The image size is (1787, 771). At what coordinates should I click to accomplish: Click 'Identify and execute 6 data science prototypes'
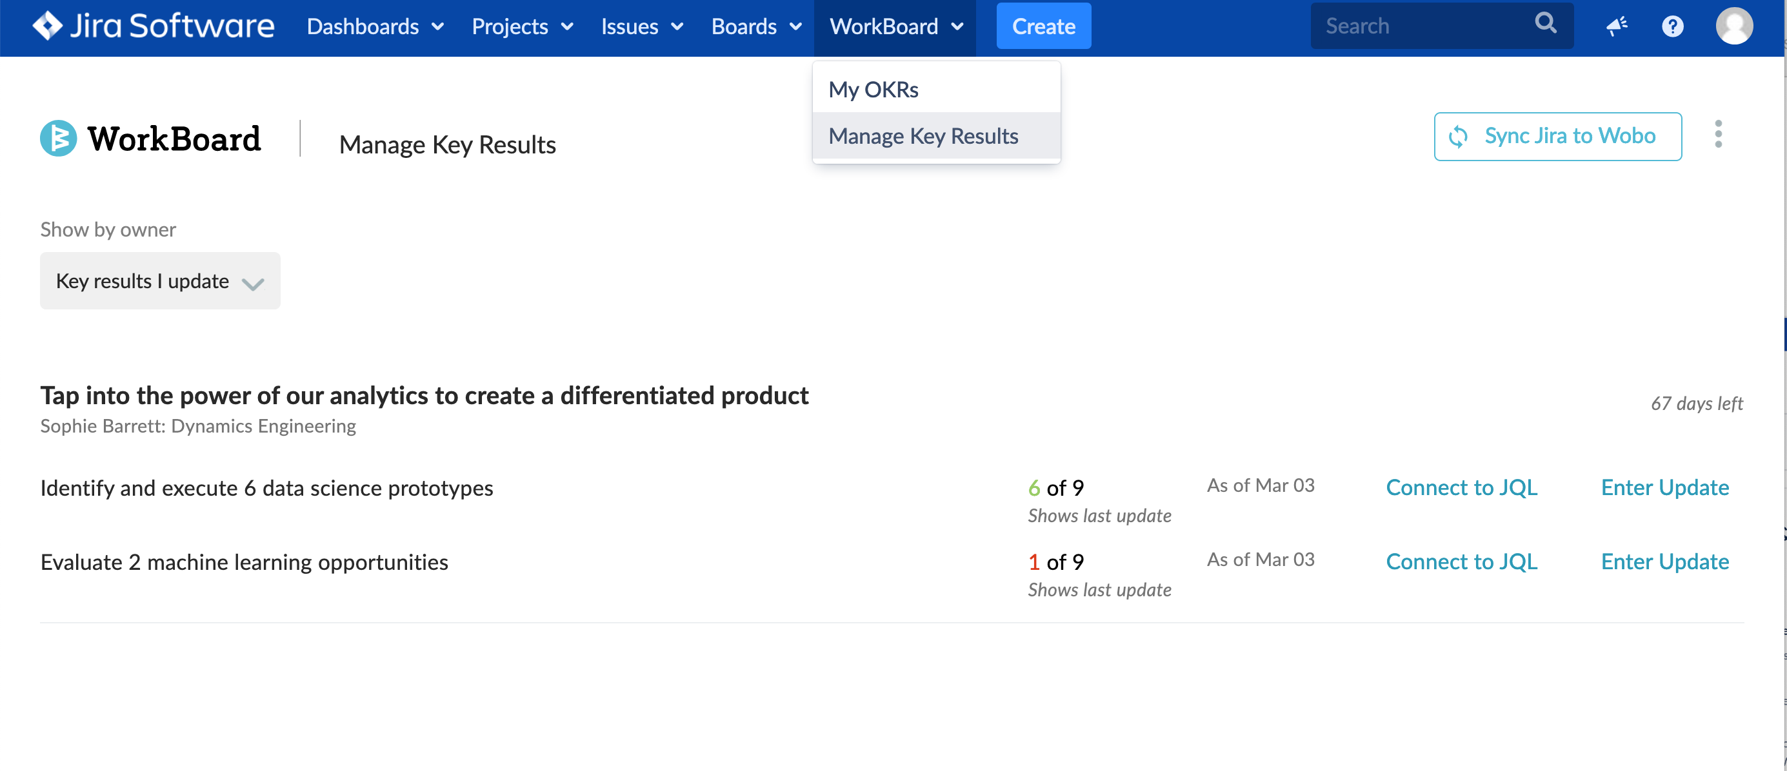266,488
